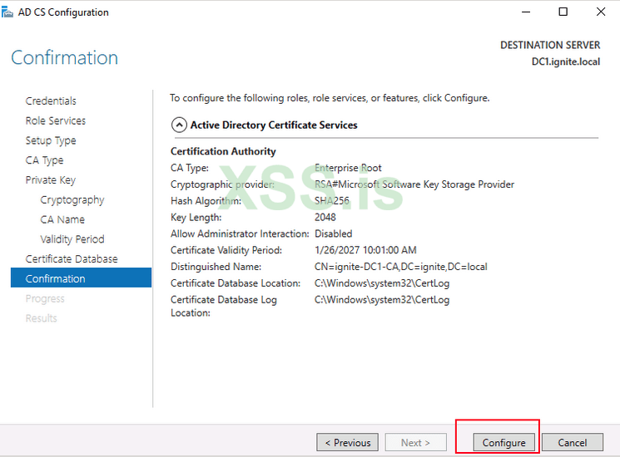Select the Cryptography sub-step
Viewport: 620px width, 457px height.
point(72,199)
